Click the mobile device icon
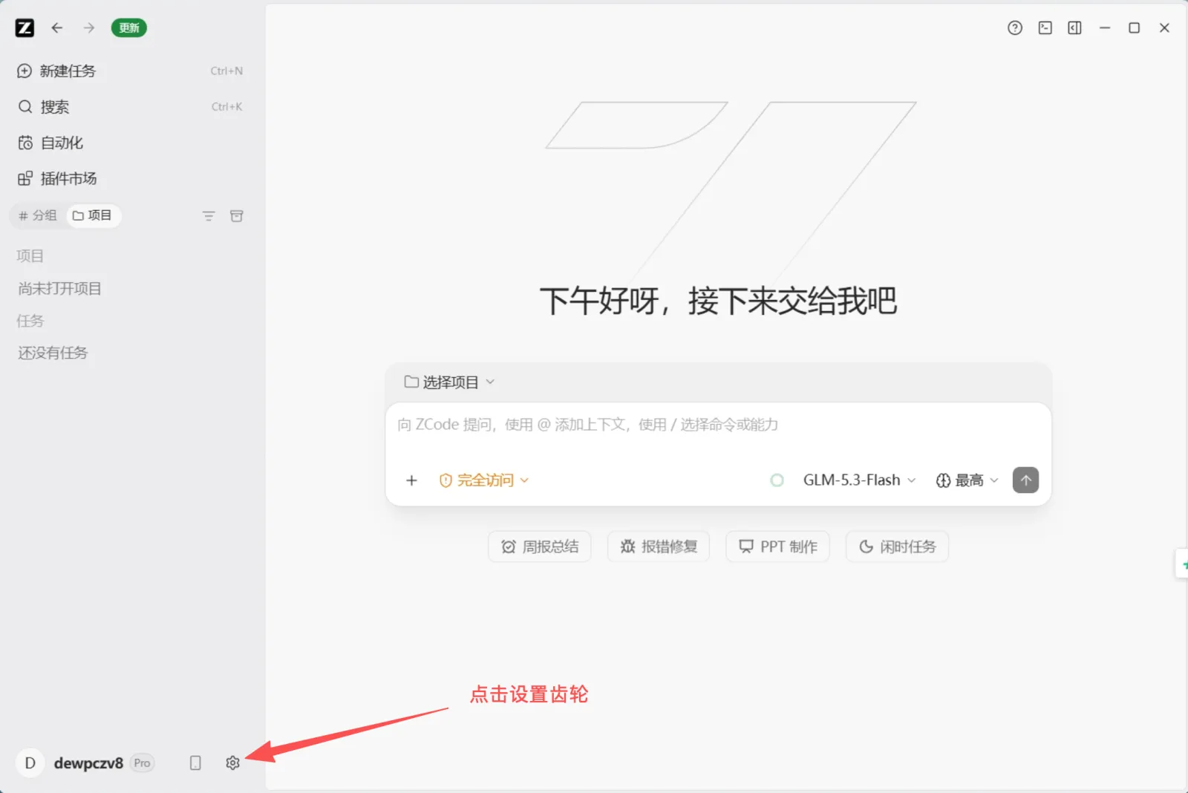Image resolution: width=1188 pixels, height=793 pixels. (195, 763)
